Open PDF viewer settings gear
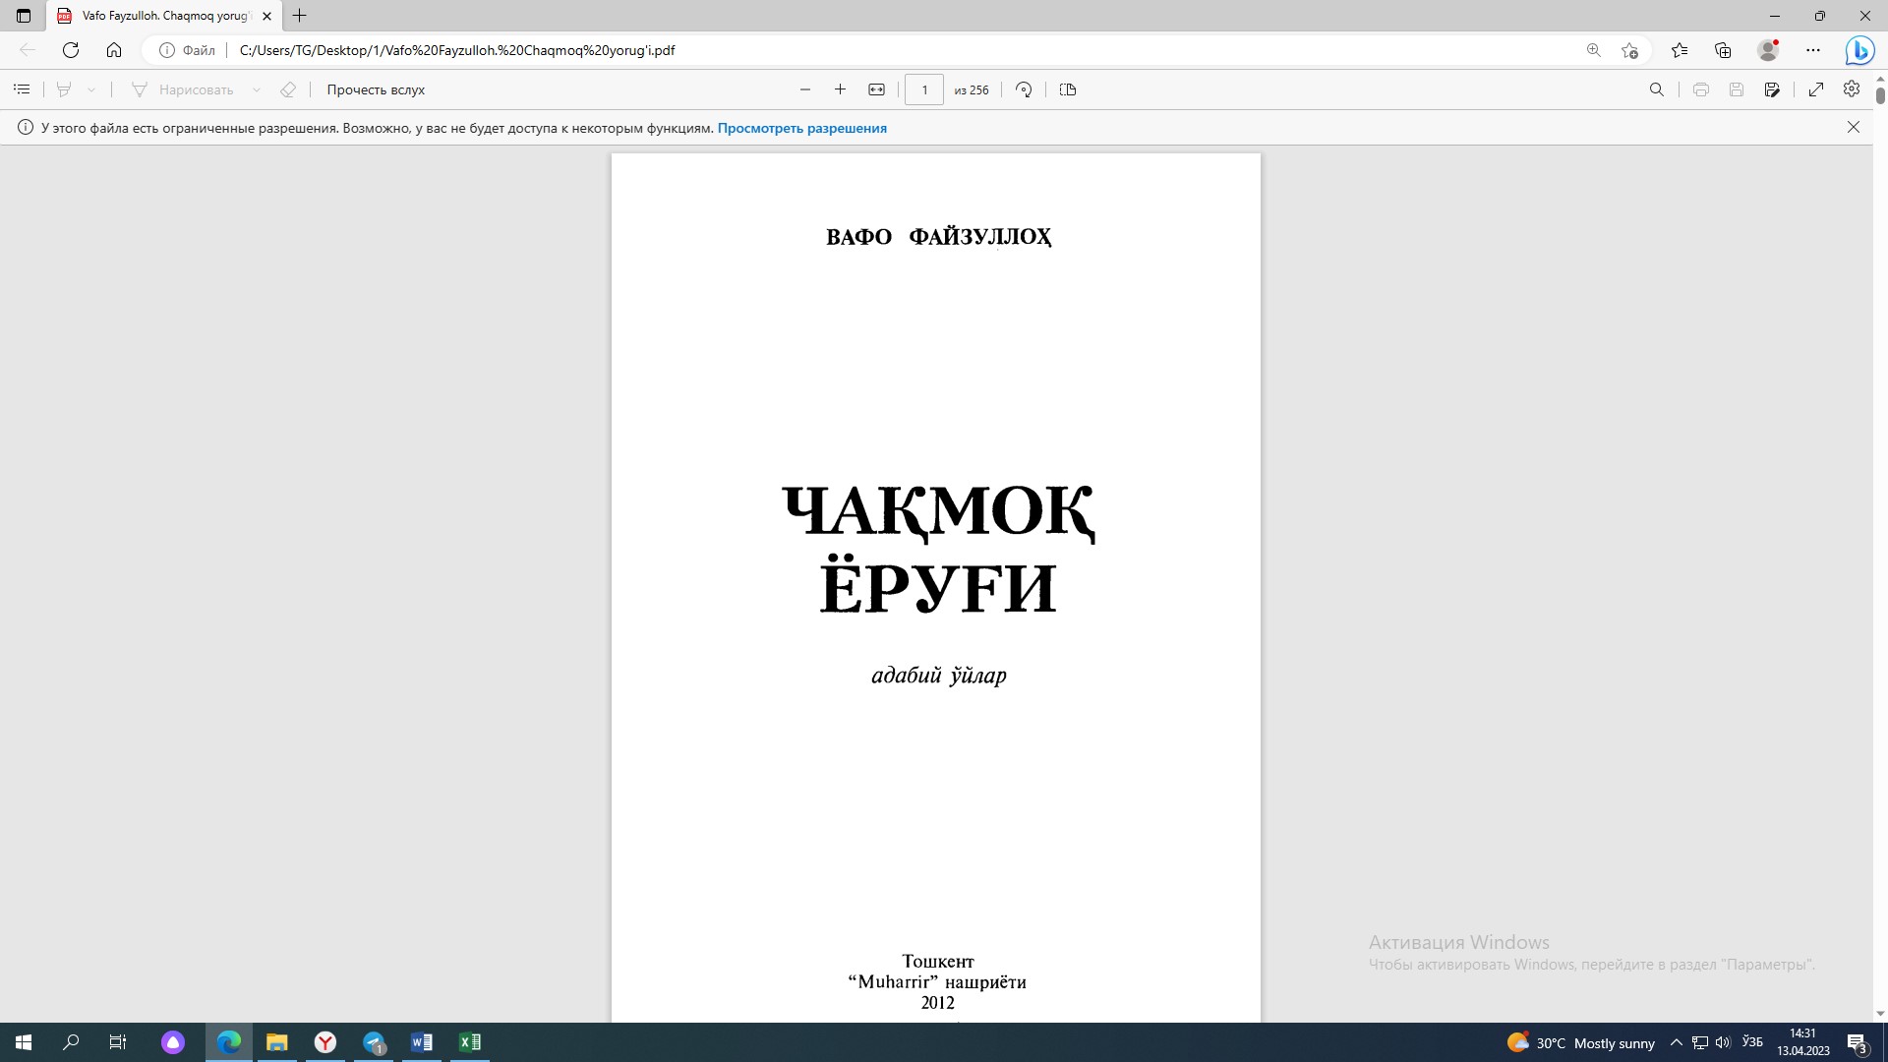 coord(1852,89)
